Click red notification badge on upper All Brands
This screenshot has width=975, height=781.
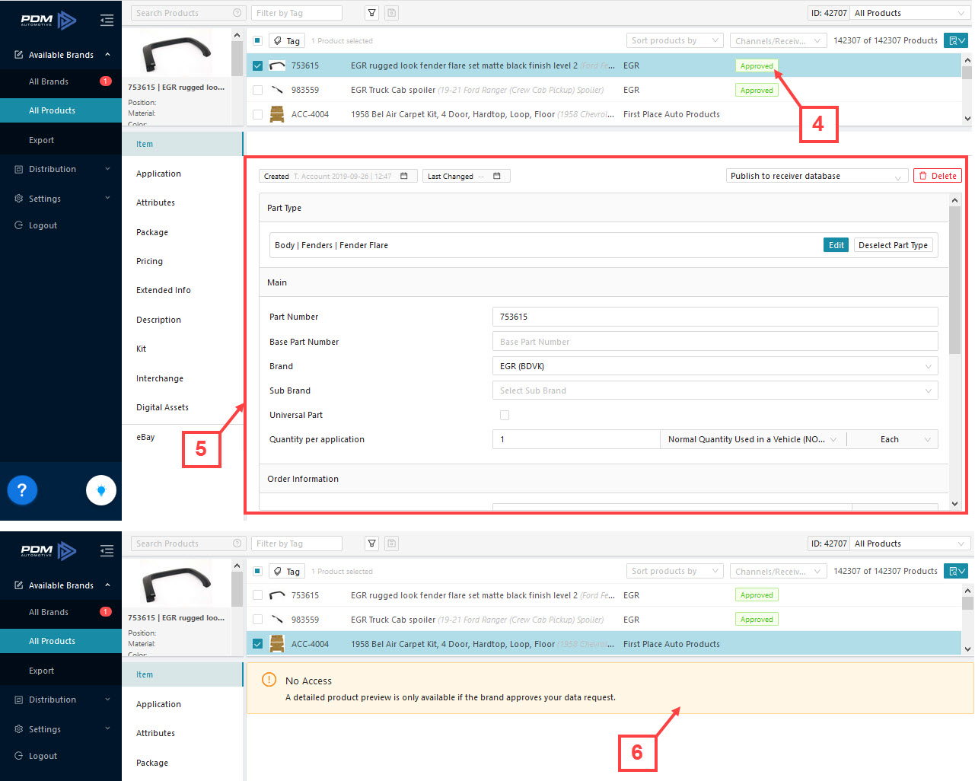[106, 81]
